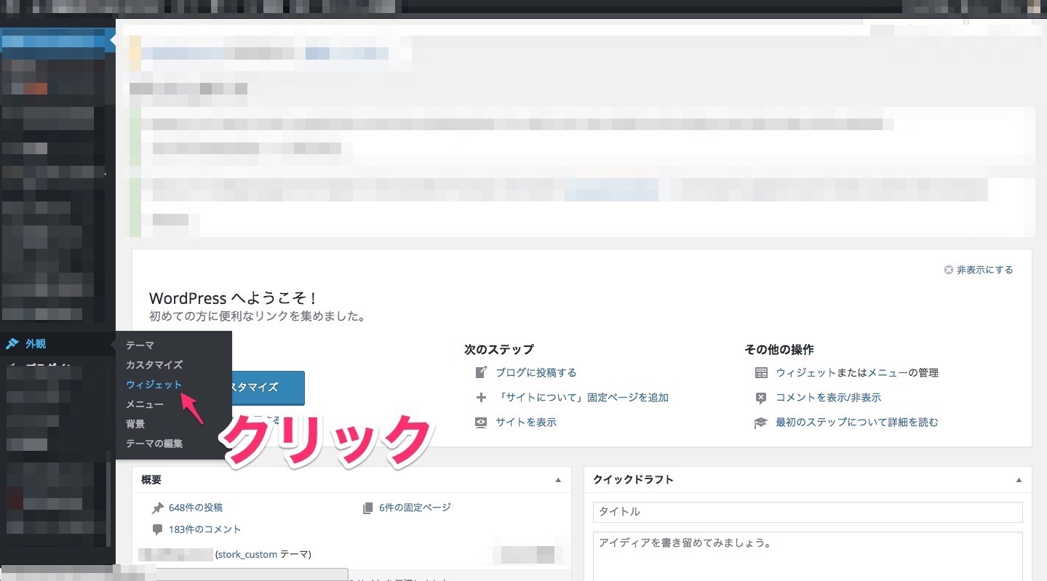Open the メニュー link under その他の操作
The width and height of the screenshot is (1047, 581).
pyautogui.click(x=888, y=373)
